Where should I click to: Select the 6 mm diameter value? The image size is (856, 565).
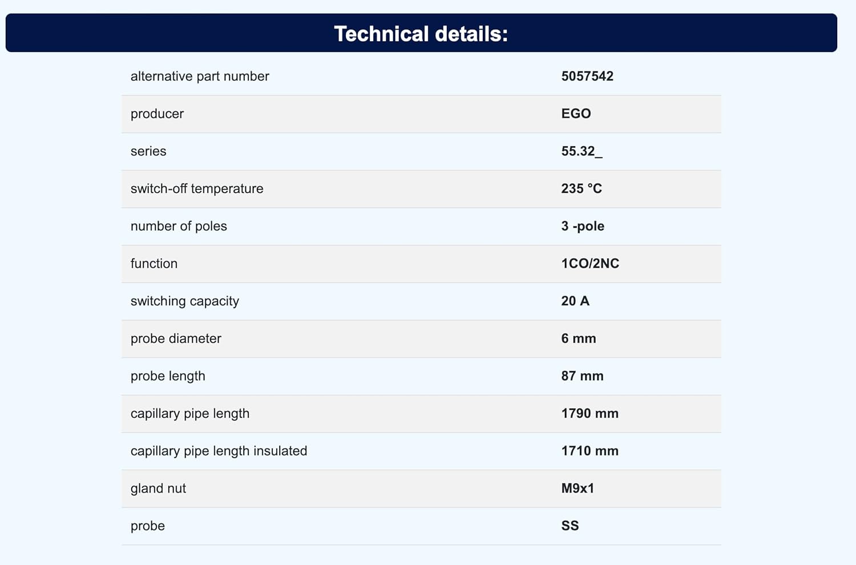point(579,338)
